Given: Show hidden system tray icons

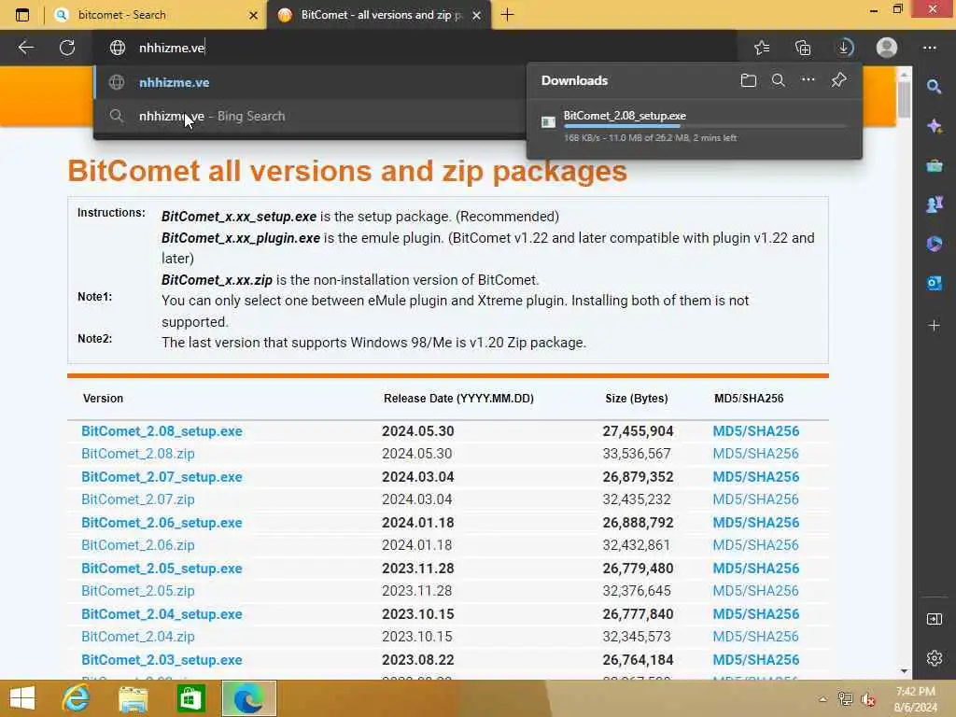Looking at the screenshot, I should (x=823, y=699).
